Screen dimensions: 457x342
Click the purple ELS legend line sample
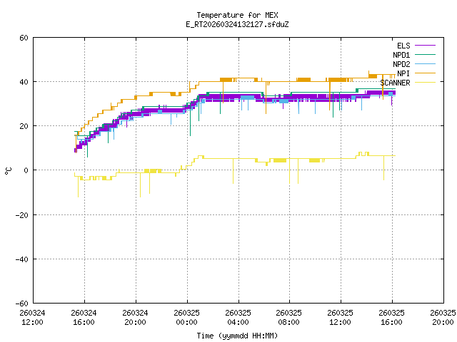tap(424, 45)
